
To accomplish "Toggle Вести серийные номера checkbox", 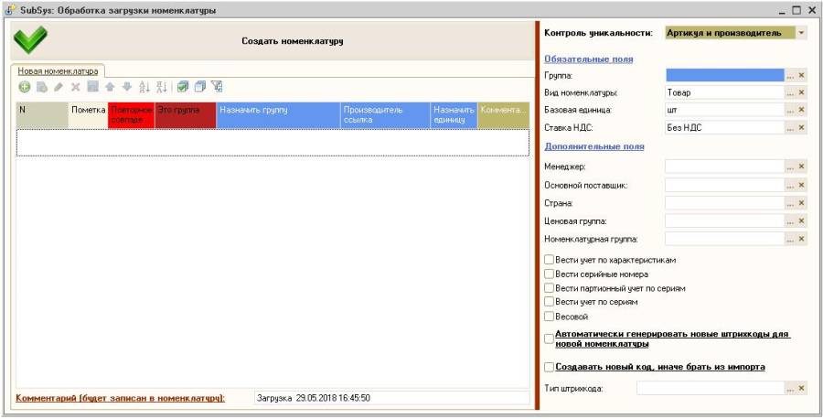I will pyautogui.click(x=549, y=274).
